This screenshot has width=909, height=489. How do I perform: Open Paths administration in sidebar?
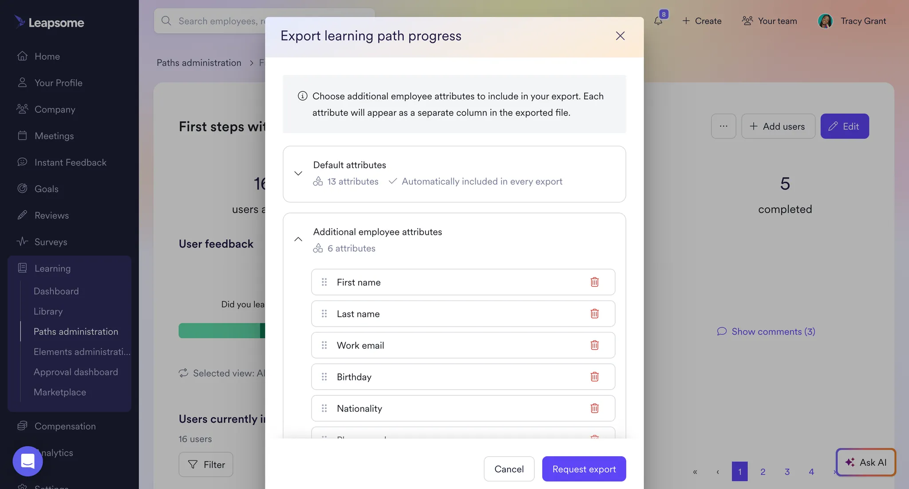(x=76, y=331)
